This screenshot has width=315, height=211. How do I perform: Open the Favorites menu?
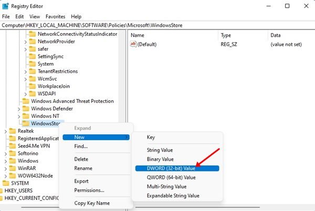[56, 16]
